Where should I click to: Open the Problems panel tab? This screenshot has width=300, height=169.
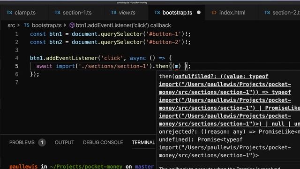[22, 142]
